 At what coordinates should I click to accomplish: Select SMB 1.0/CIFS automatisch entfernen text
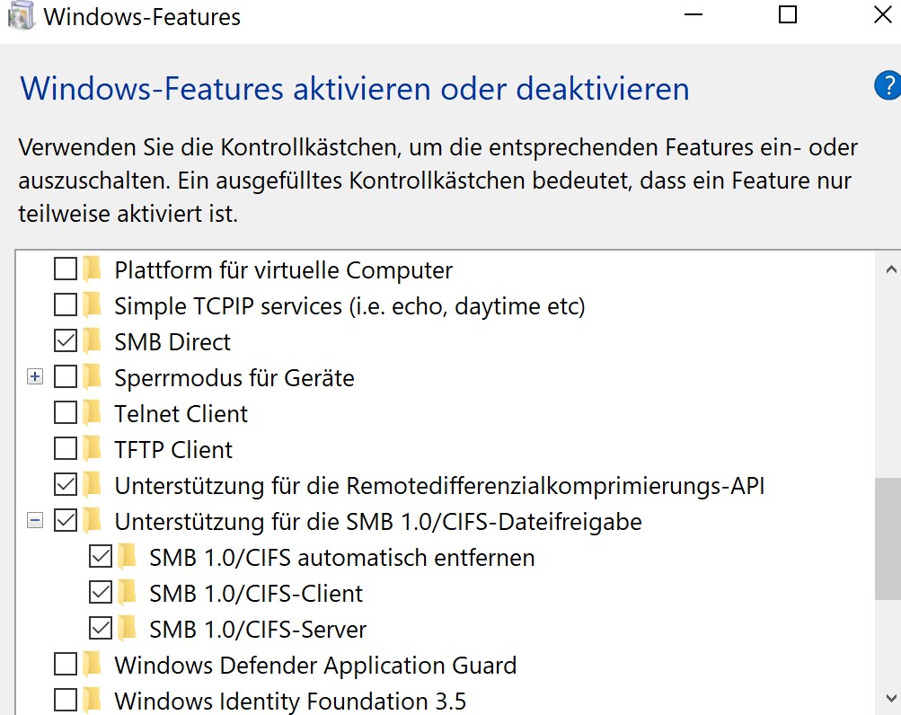click(x=342, y=558)
